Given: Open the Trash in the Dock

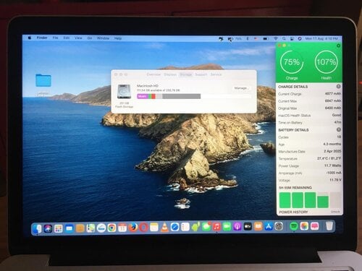Looking at the screenshot, I should [x=329, y=226].
